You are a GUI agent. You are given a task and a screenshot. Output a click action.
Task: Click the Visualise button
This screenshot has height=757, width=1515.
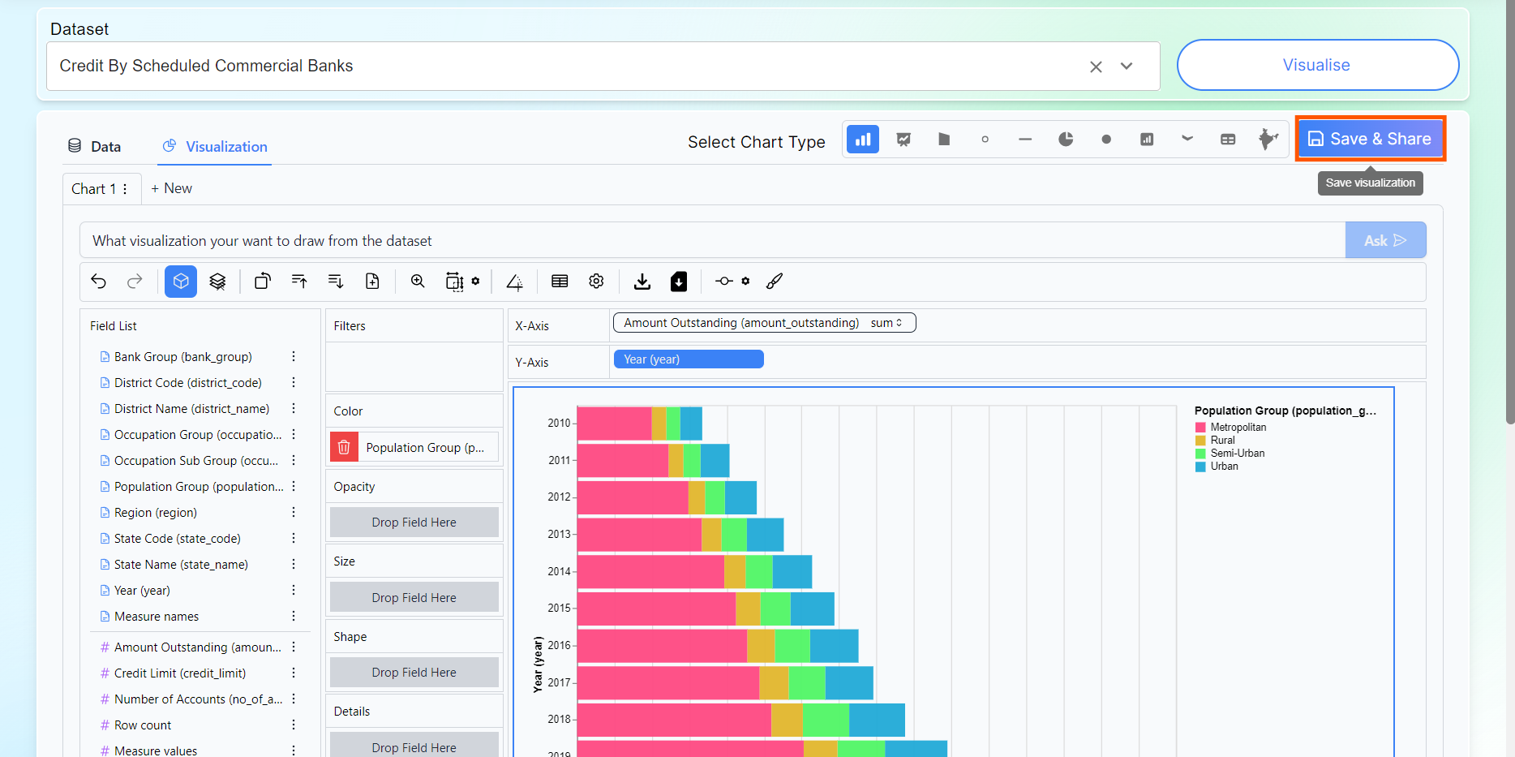[x=1317, y=65]
